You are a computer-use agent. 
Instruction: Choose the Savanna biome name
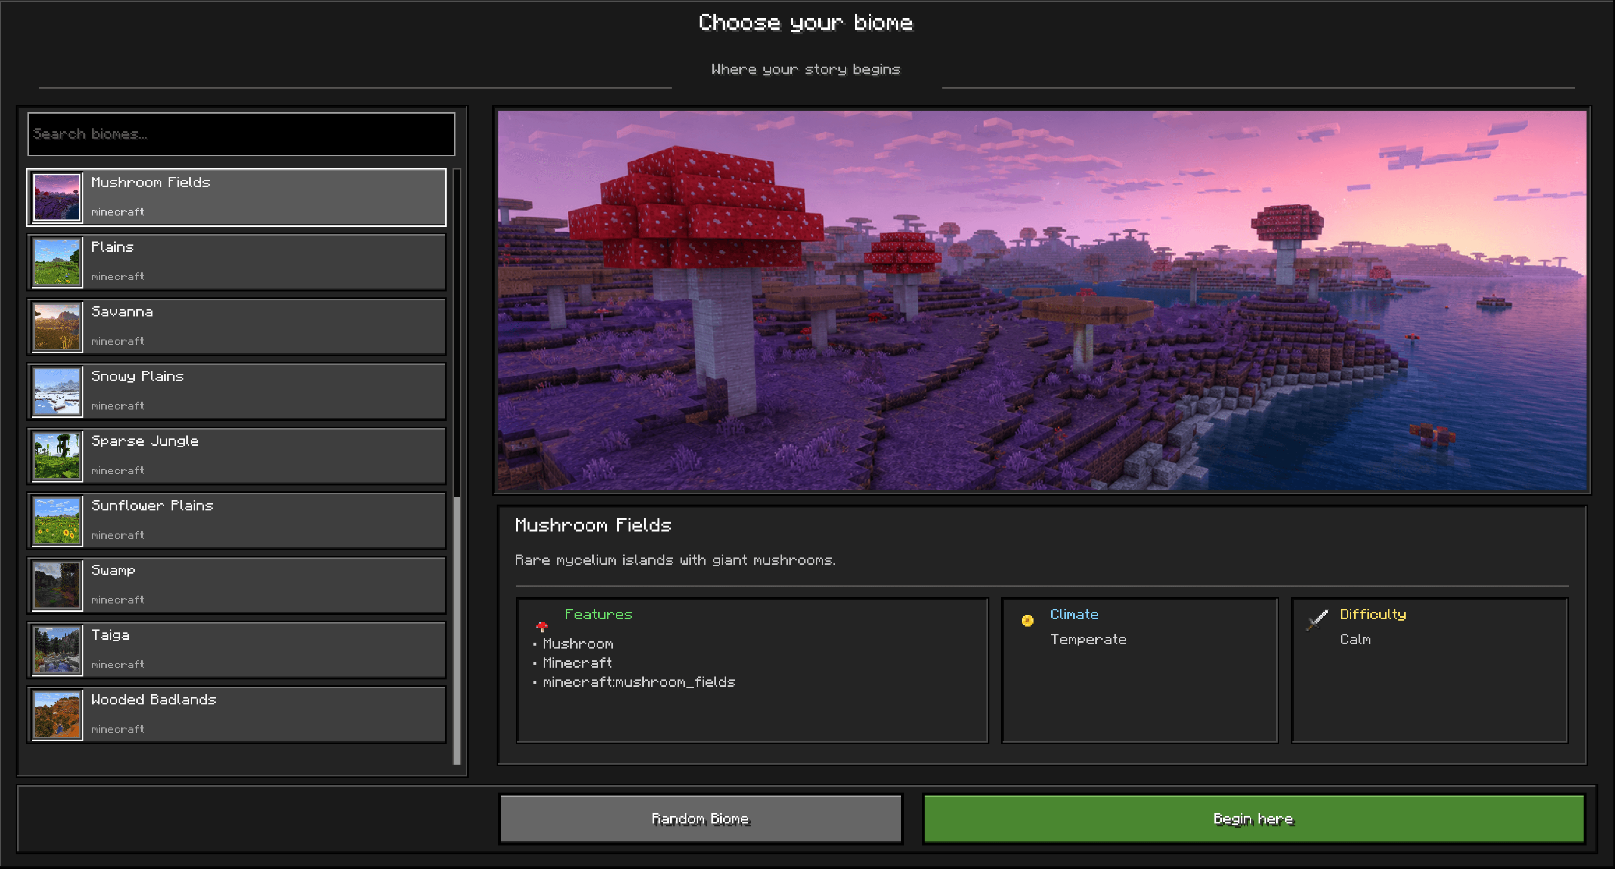[x=122, y=312]
